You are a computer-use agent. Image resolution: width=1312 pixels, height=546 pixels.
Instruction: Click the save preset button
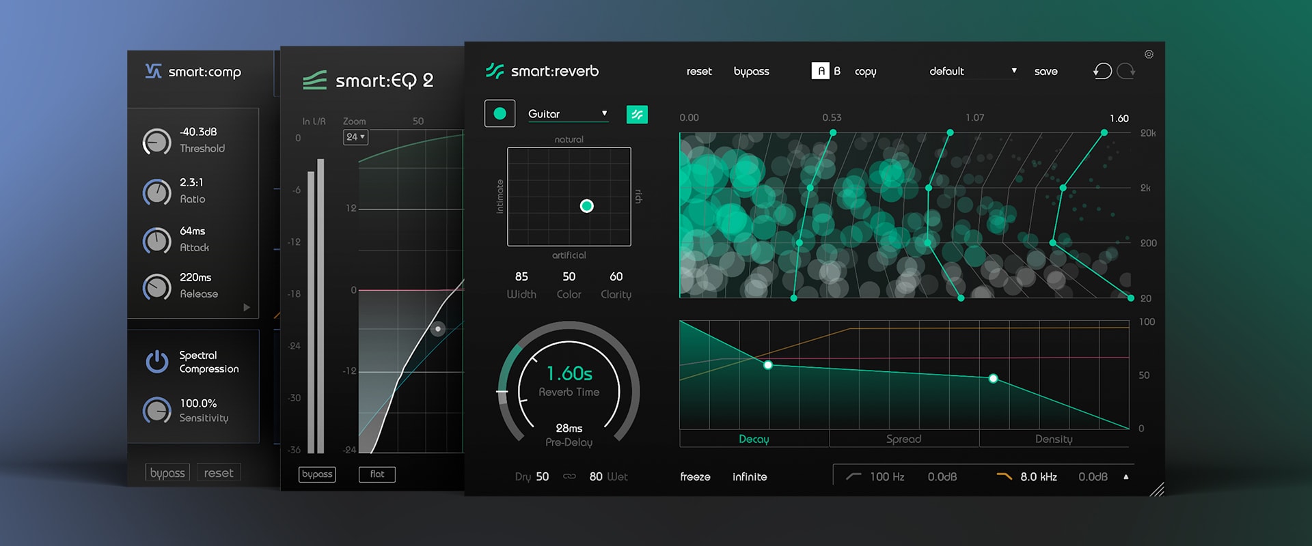coord(1045,71)
